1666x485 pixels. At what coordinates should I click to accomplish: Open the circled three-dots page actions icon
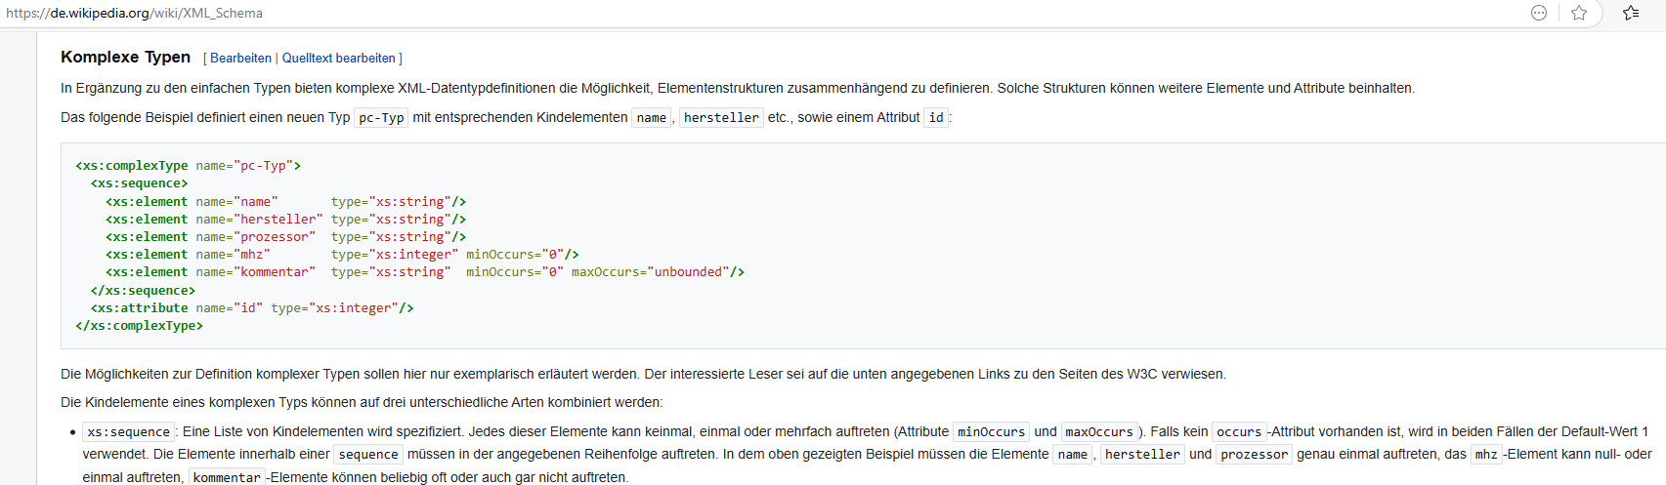[1539, 13]
